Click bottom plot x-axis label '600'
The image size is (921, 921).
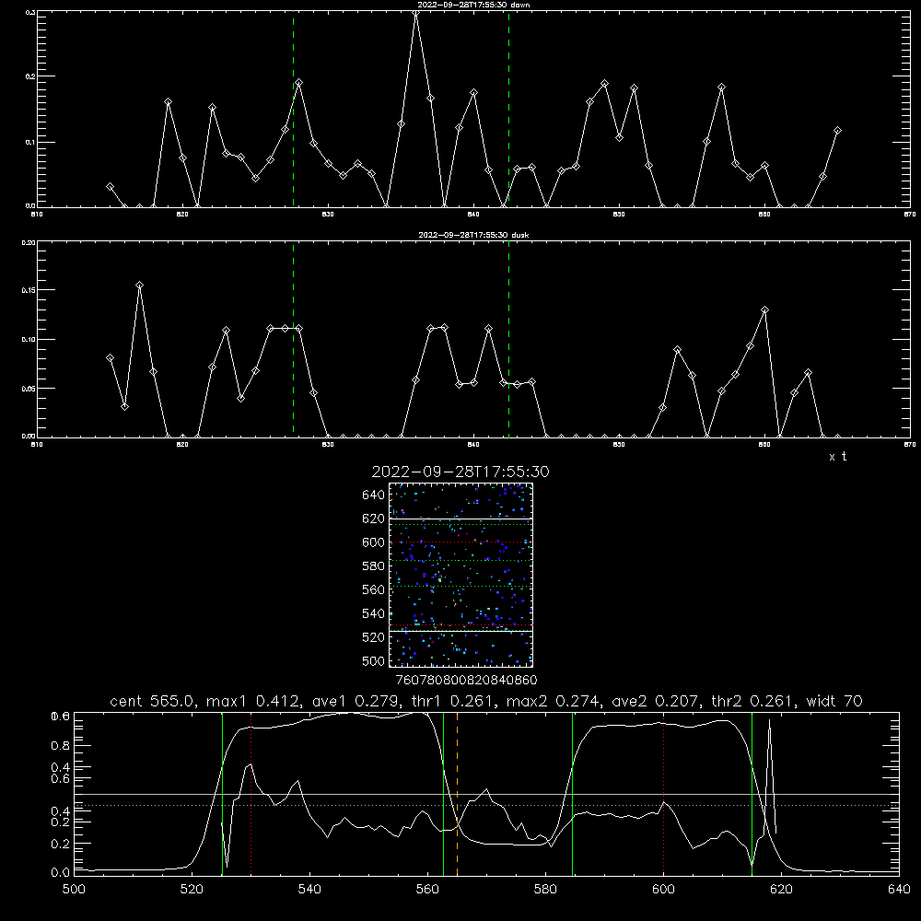pos(664,890)
